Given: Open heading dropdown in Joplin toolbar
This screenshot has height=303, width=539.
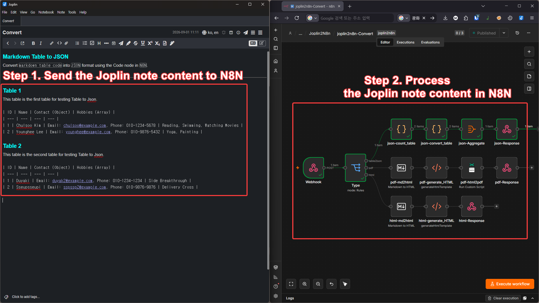Looking at the screenshot, I should [99, 43].
